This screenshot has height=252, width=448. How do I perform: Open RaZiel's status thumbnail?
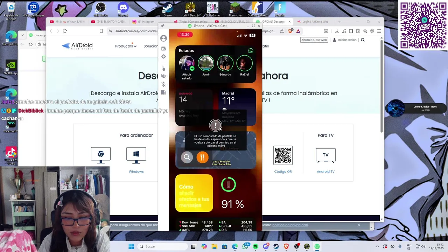[x=244, y=64]
